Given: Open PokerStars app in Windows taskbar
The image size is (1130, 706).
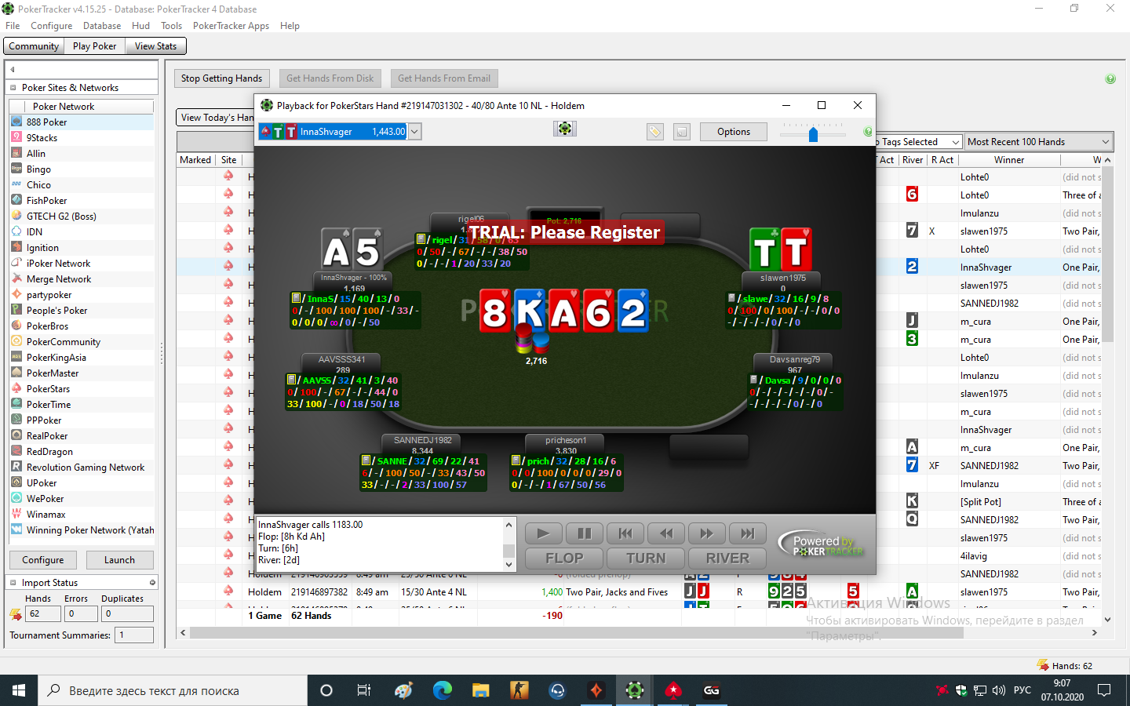Looking at the screenshot, I should (673, 690).
